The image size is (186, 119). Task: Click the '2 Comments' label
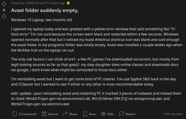pos(28,114)
